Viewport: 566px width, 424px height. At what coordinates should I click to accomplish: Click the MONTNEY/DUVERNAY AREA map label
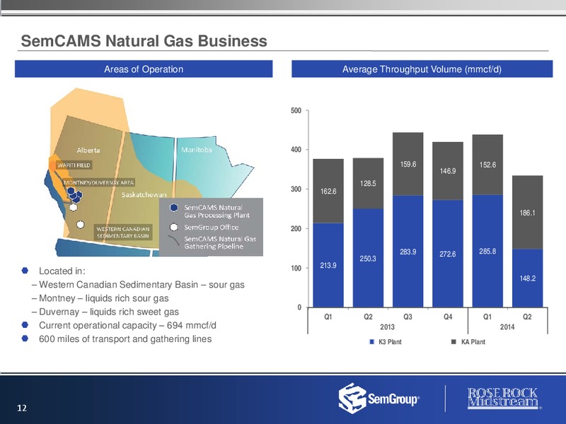pos(99,182)
